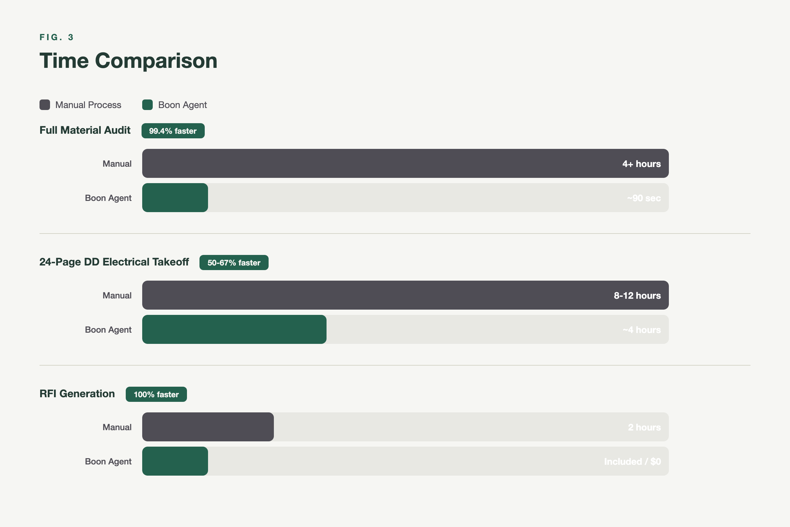Click the Included / $0 value label
The width and height of the screenshot is (790, 527).
(x=632, y=462)
